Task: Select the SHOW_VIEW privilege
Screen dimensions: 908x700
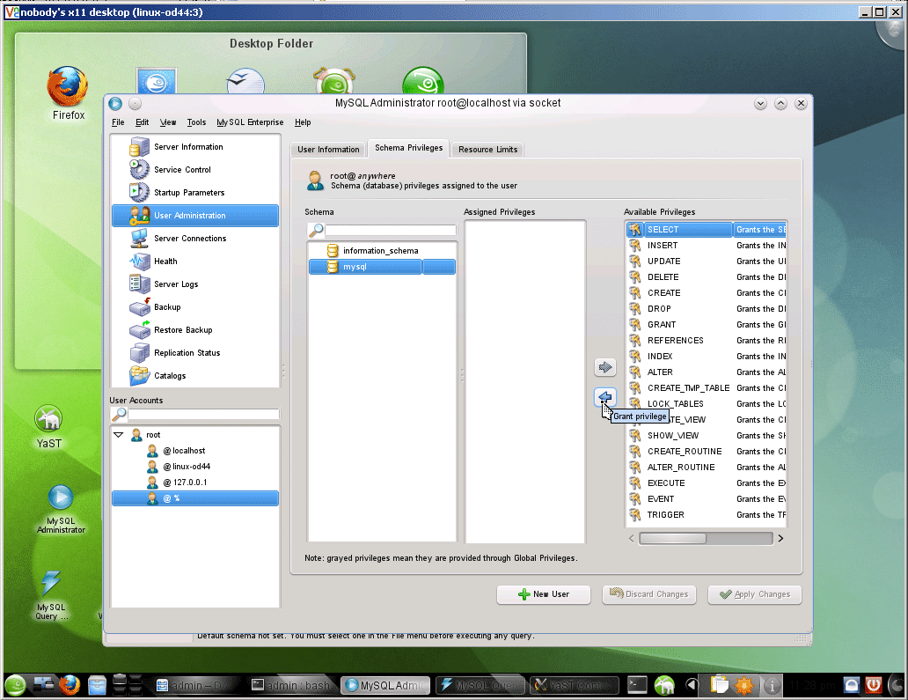Action: (x=707, y=436)
